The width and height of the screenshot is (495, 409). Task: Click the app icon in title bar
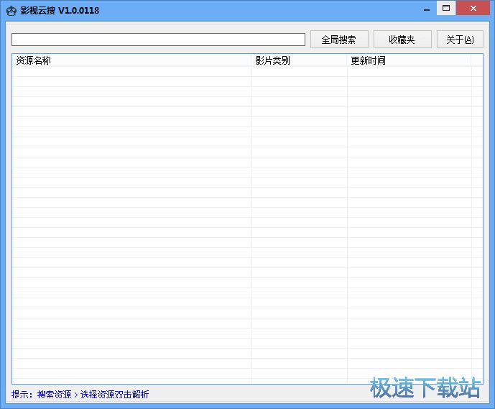tap(11, 10)
